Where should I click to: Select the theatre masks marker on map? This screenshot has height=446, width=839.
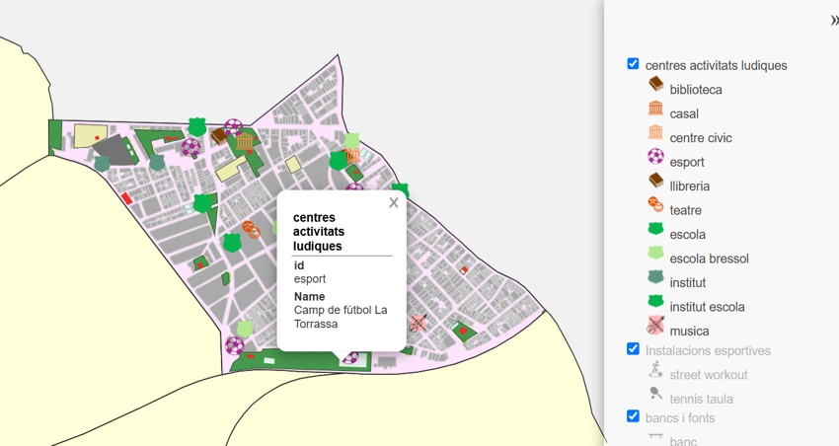(251, 230)
